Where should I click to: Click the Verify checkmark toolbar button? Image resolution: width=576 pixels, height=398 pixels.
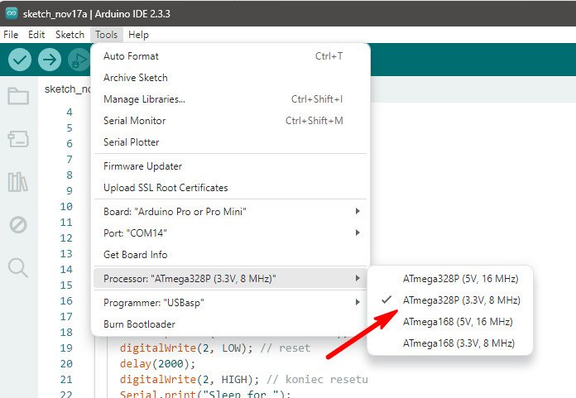pos(20,60)
